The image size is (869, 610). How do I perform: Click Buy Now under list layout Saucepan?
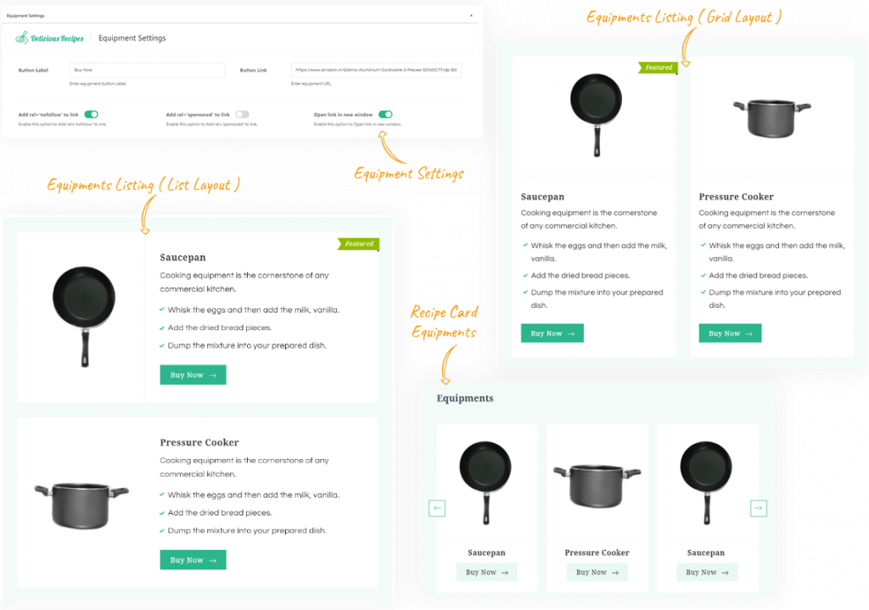pos(193,375)
